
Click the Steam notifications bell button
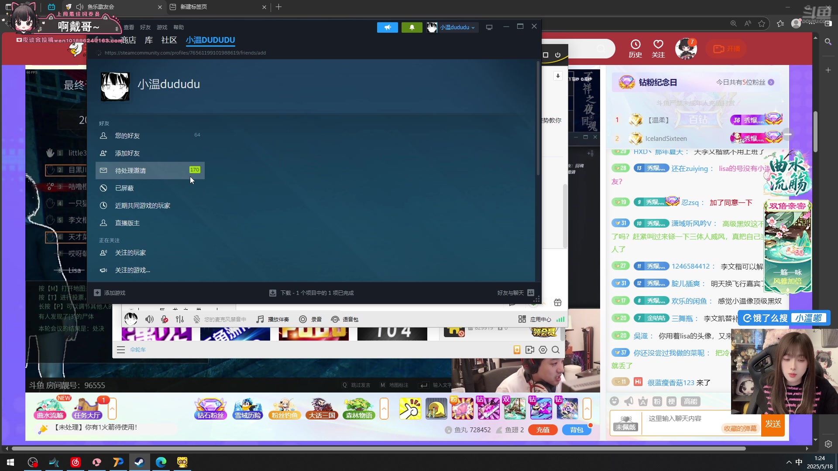412,27
